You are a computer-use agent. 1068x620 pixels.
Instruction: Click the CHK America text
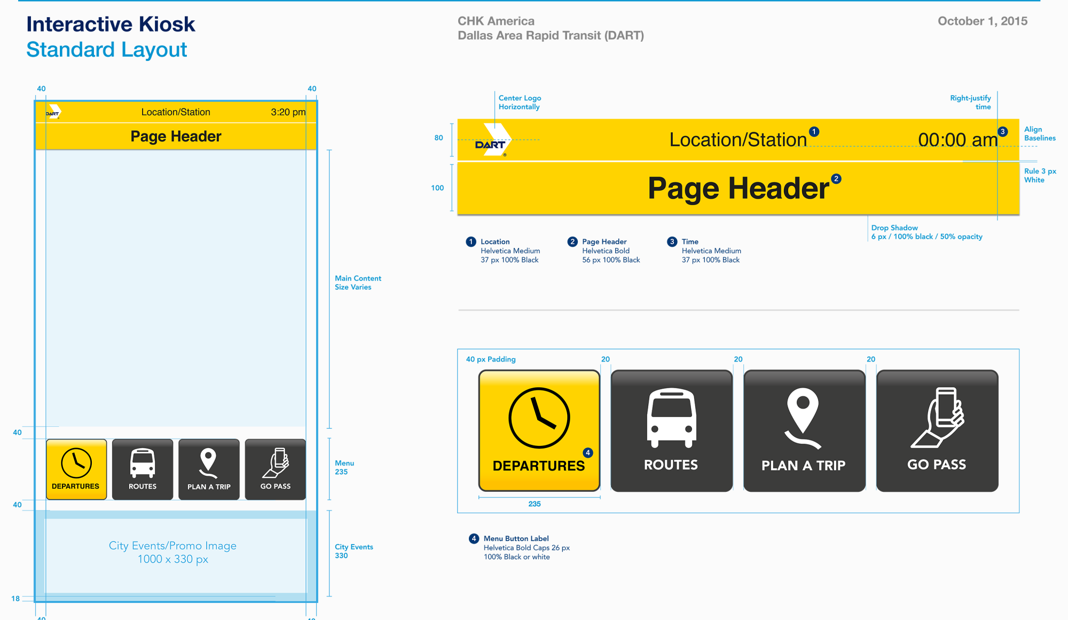[496, 21]
